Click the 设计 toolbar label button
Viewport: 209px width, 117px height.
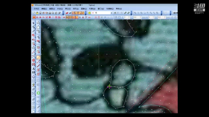175,13
